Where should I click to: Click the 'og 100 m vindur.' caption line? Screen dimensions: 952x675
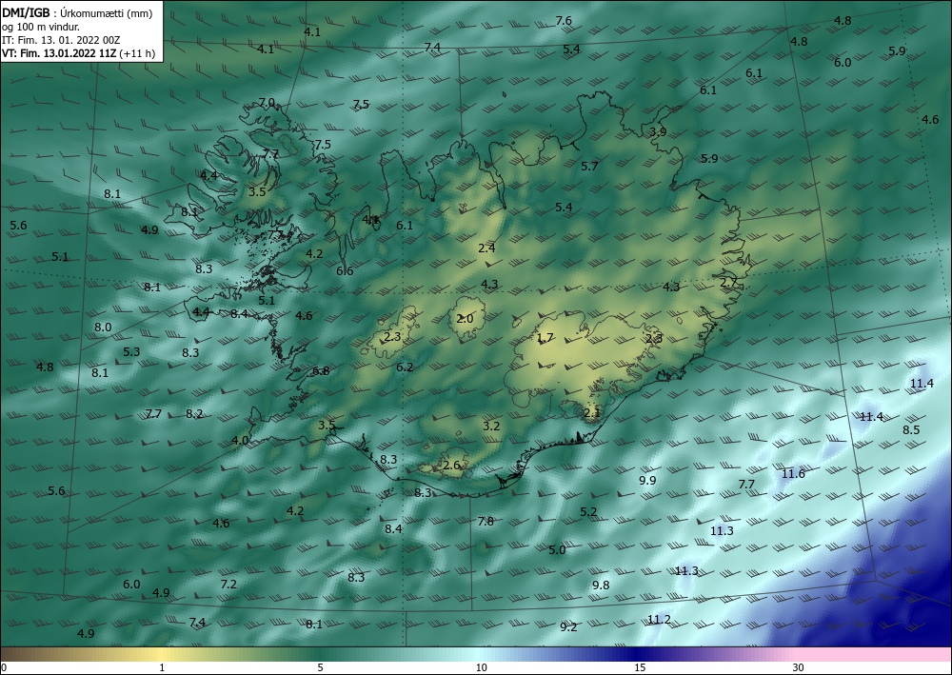41,27
